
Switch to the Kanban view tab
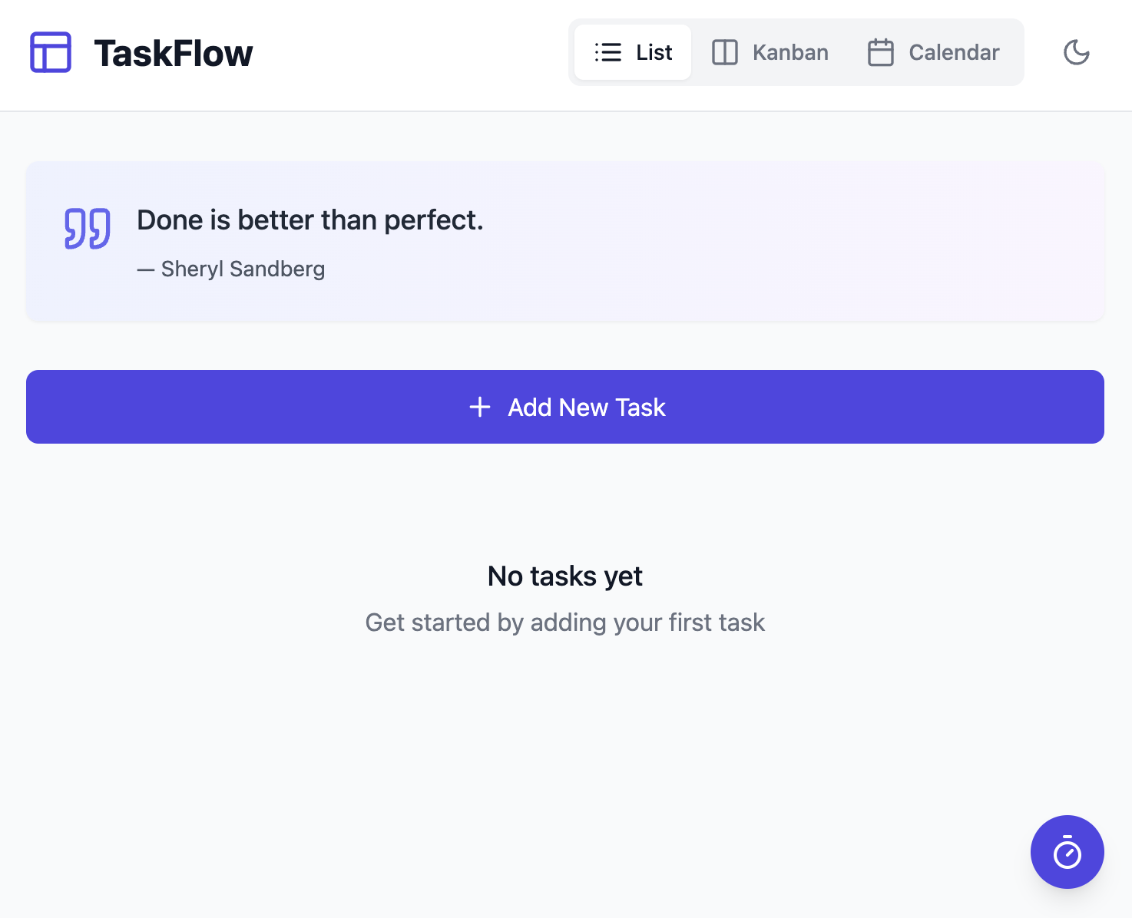[x=770, y=52]
